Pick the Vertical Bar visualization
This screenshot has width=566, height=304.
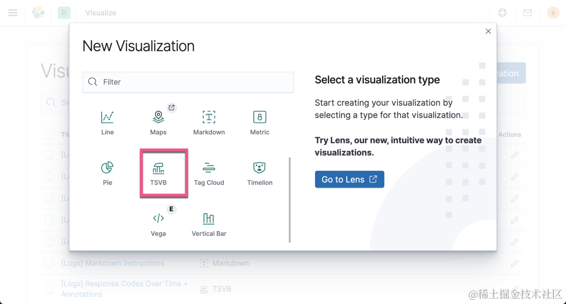[209, 224]
